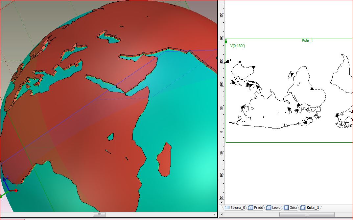Select the Lewo view tab

274,208
